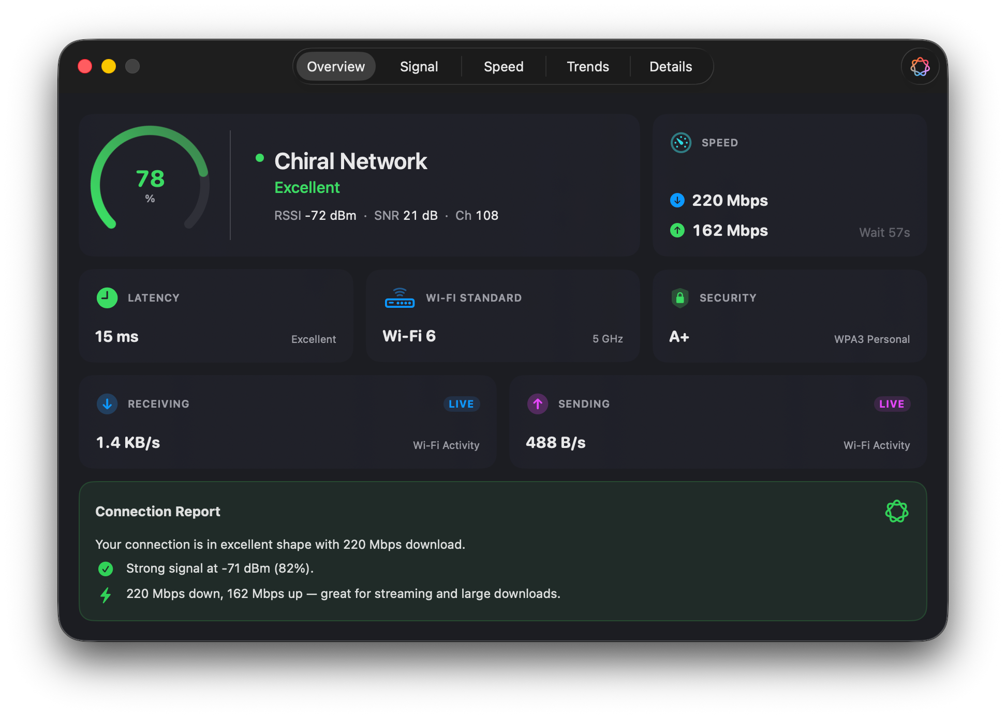This screenshot has height=718, width=1006.
Task: Open the app settings via the flower icon
Action: coord(920,66)
